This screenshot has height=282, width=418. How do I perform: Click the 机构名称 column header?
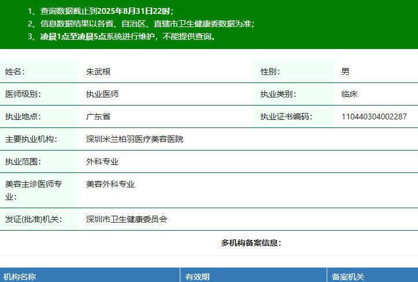coord(20,277)
